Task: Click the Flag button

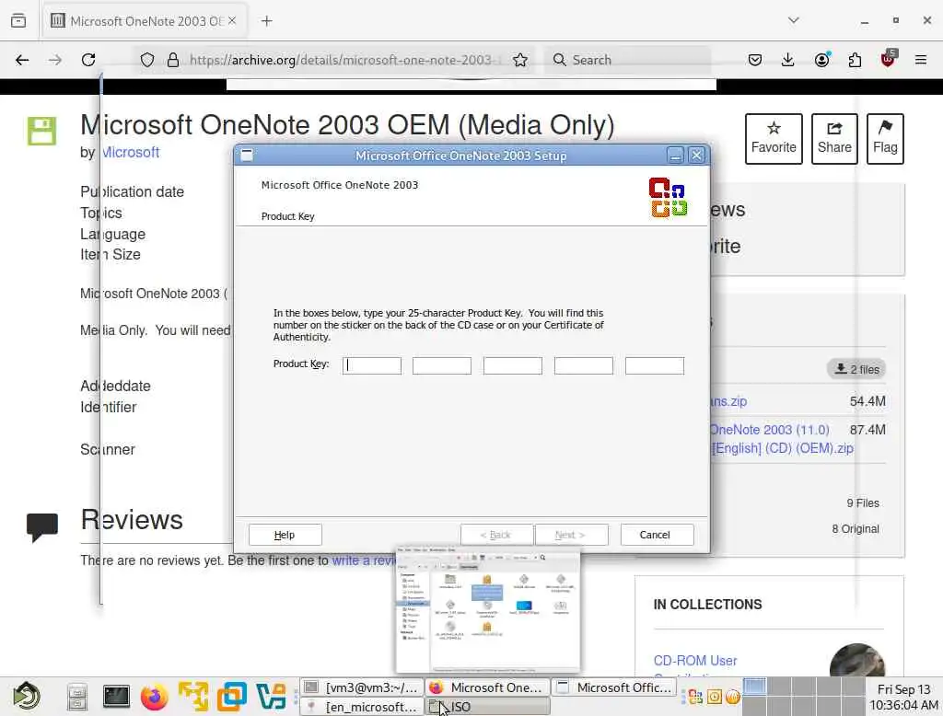Action: [x=885, y=138]
